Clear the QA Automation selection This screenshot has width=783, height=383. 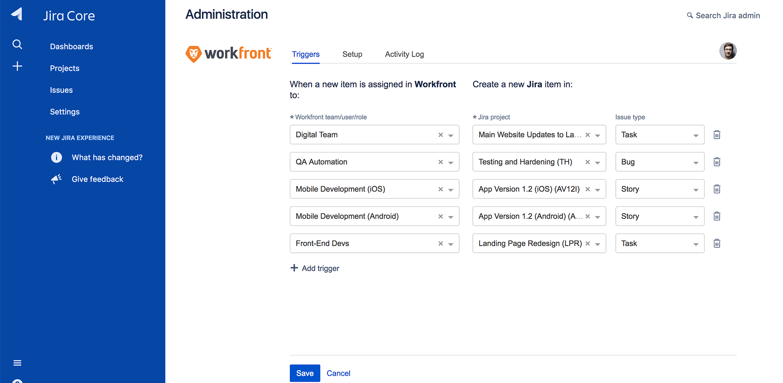[x=440, y=162]
